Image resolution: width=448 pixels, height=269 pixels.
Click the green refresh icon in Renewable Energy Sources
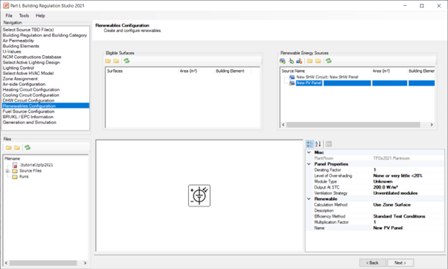point(329,61)
